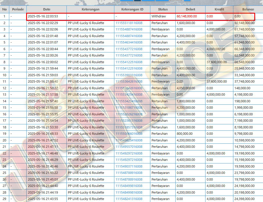Open transaction link 111553186716008
The image size is (263, 202).
pyautogui.click(x=129, y=108)
